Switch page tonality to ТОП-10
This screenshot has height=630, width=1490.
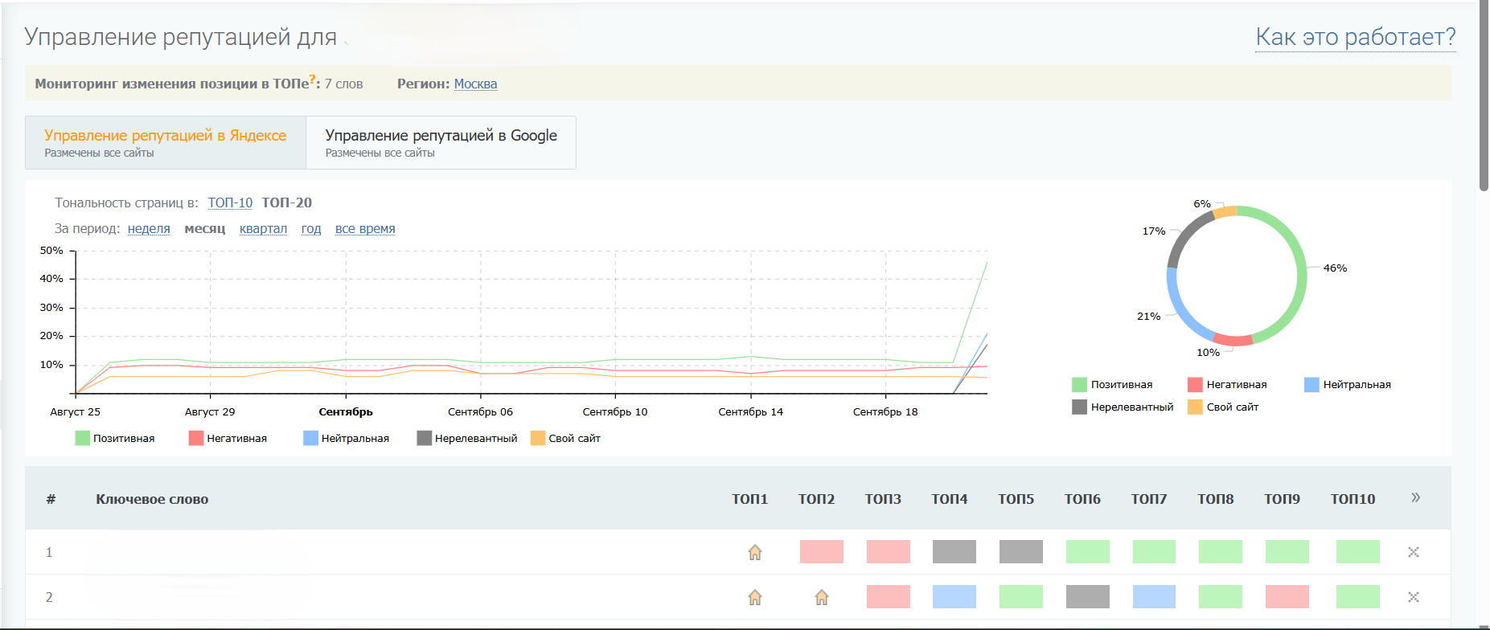point(230,202)
